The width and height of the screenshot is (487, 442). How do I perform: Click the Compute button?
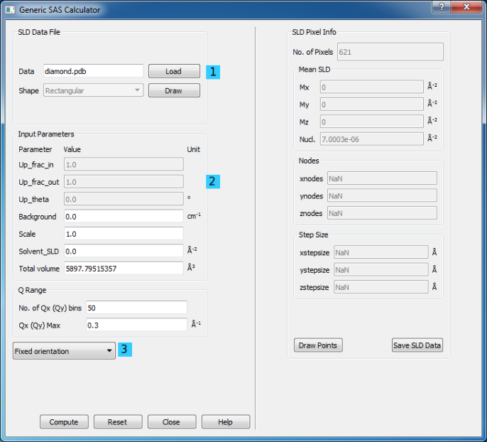coord(64,421)
